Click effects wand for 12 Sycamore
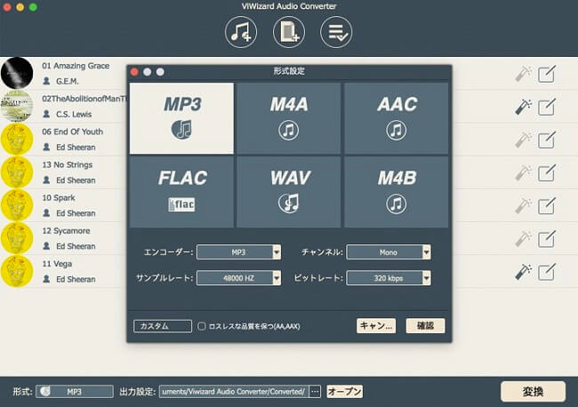This screenshot has height=407, width=578. (x=523, y=239)
